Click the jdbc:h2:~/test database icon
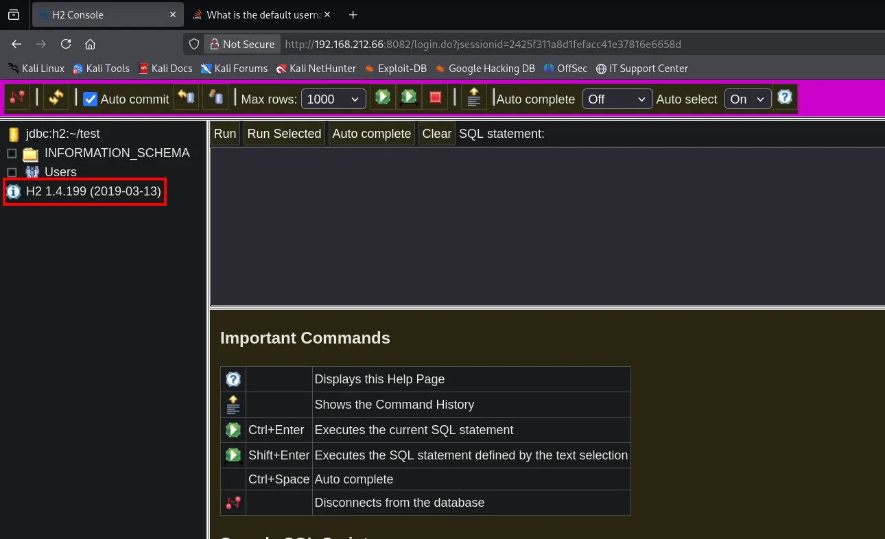The height and width of the screenshot is (539, 885). pyautogui.click(x=14, y=134)
